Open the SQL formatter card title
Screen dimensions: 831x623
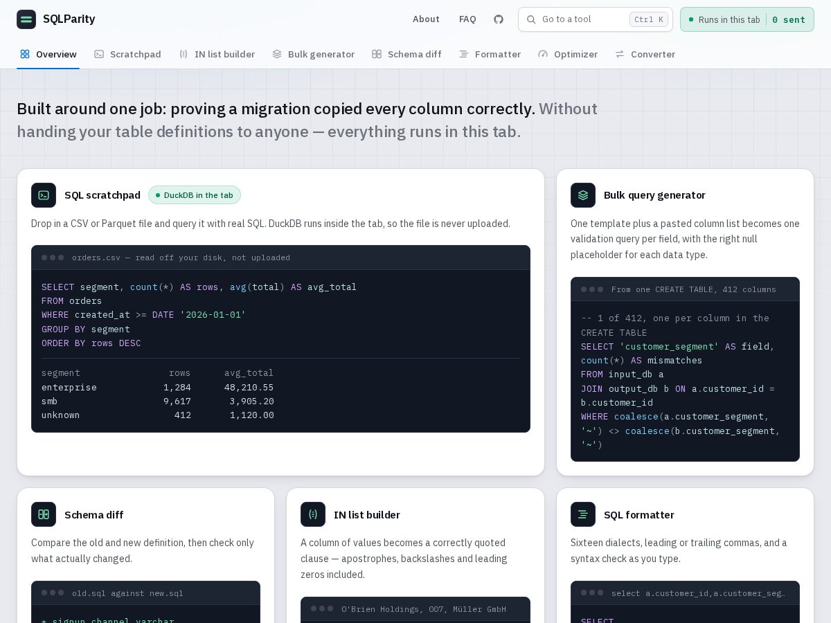[x=639, y=514]
